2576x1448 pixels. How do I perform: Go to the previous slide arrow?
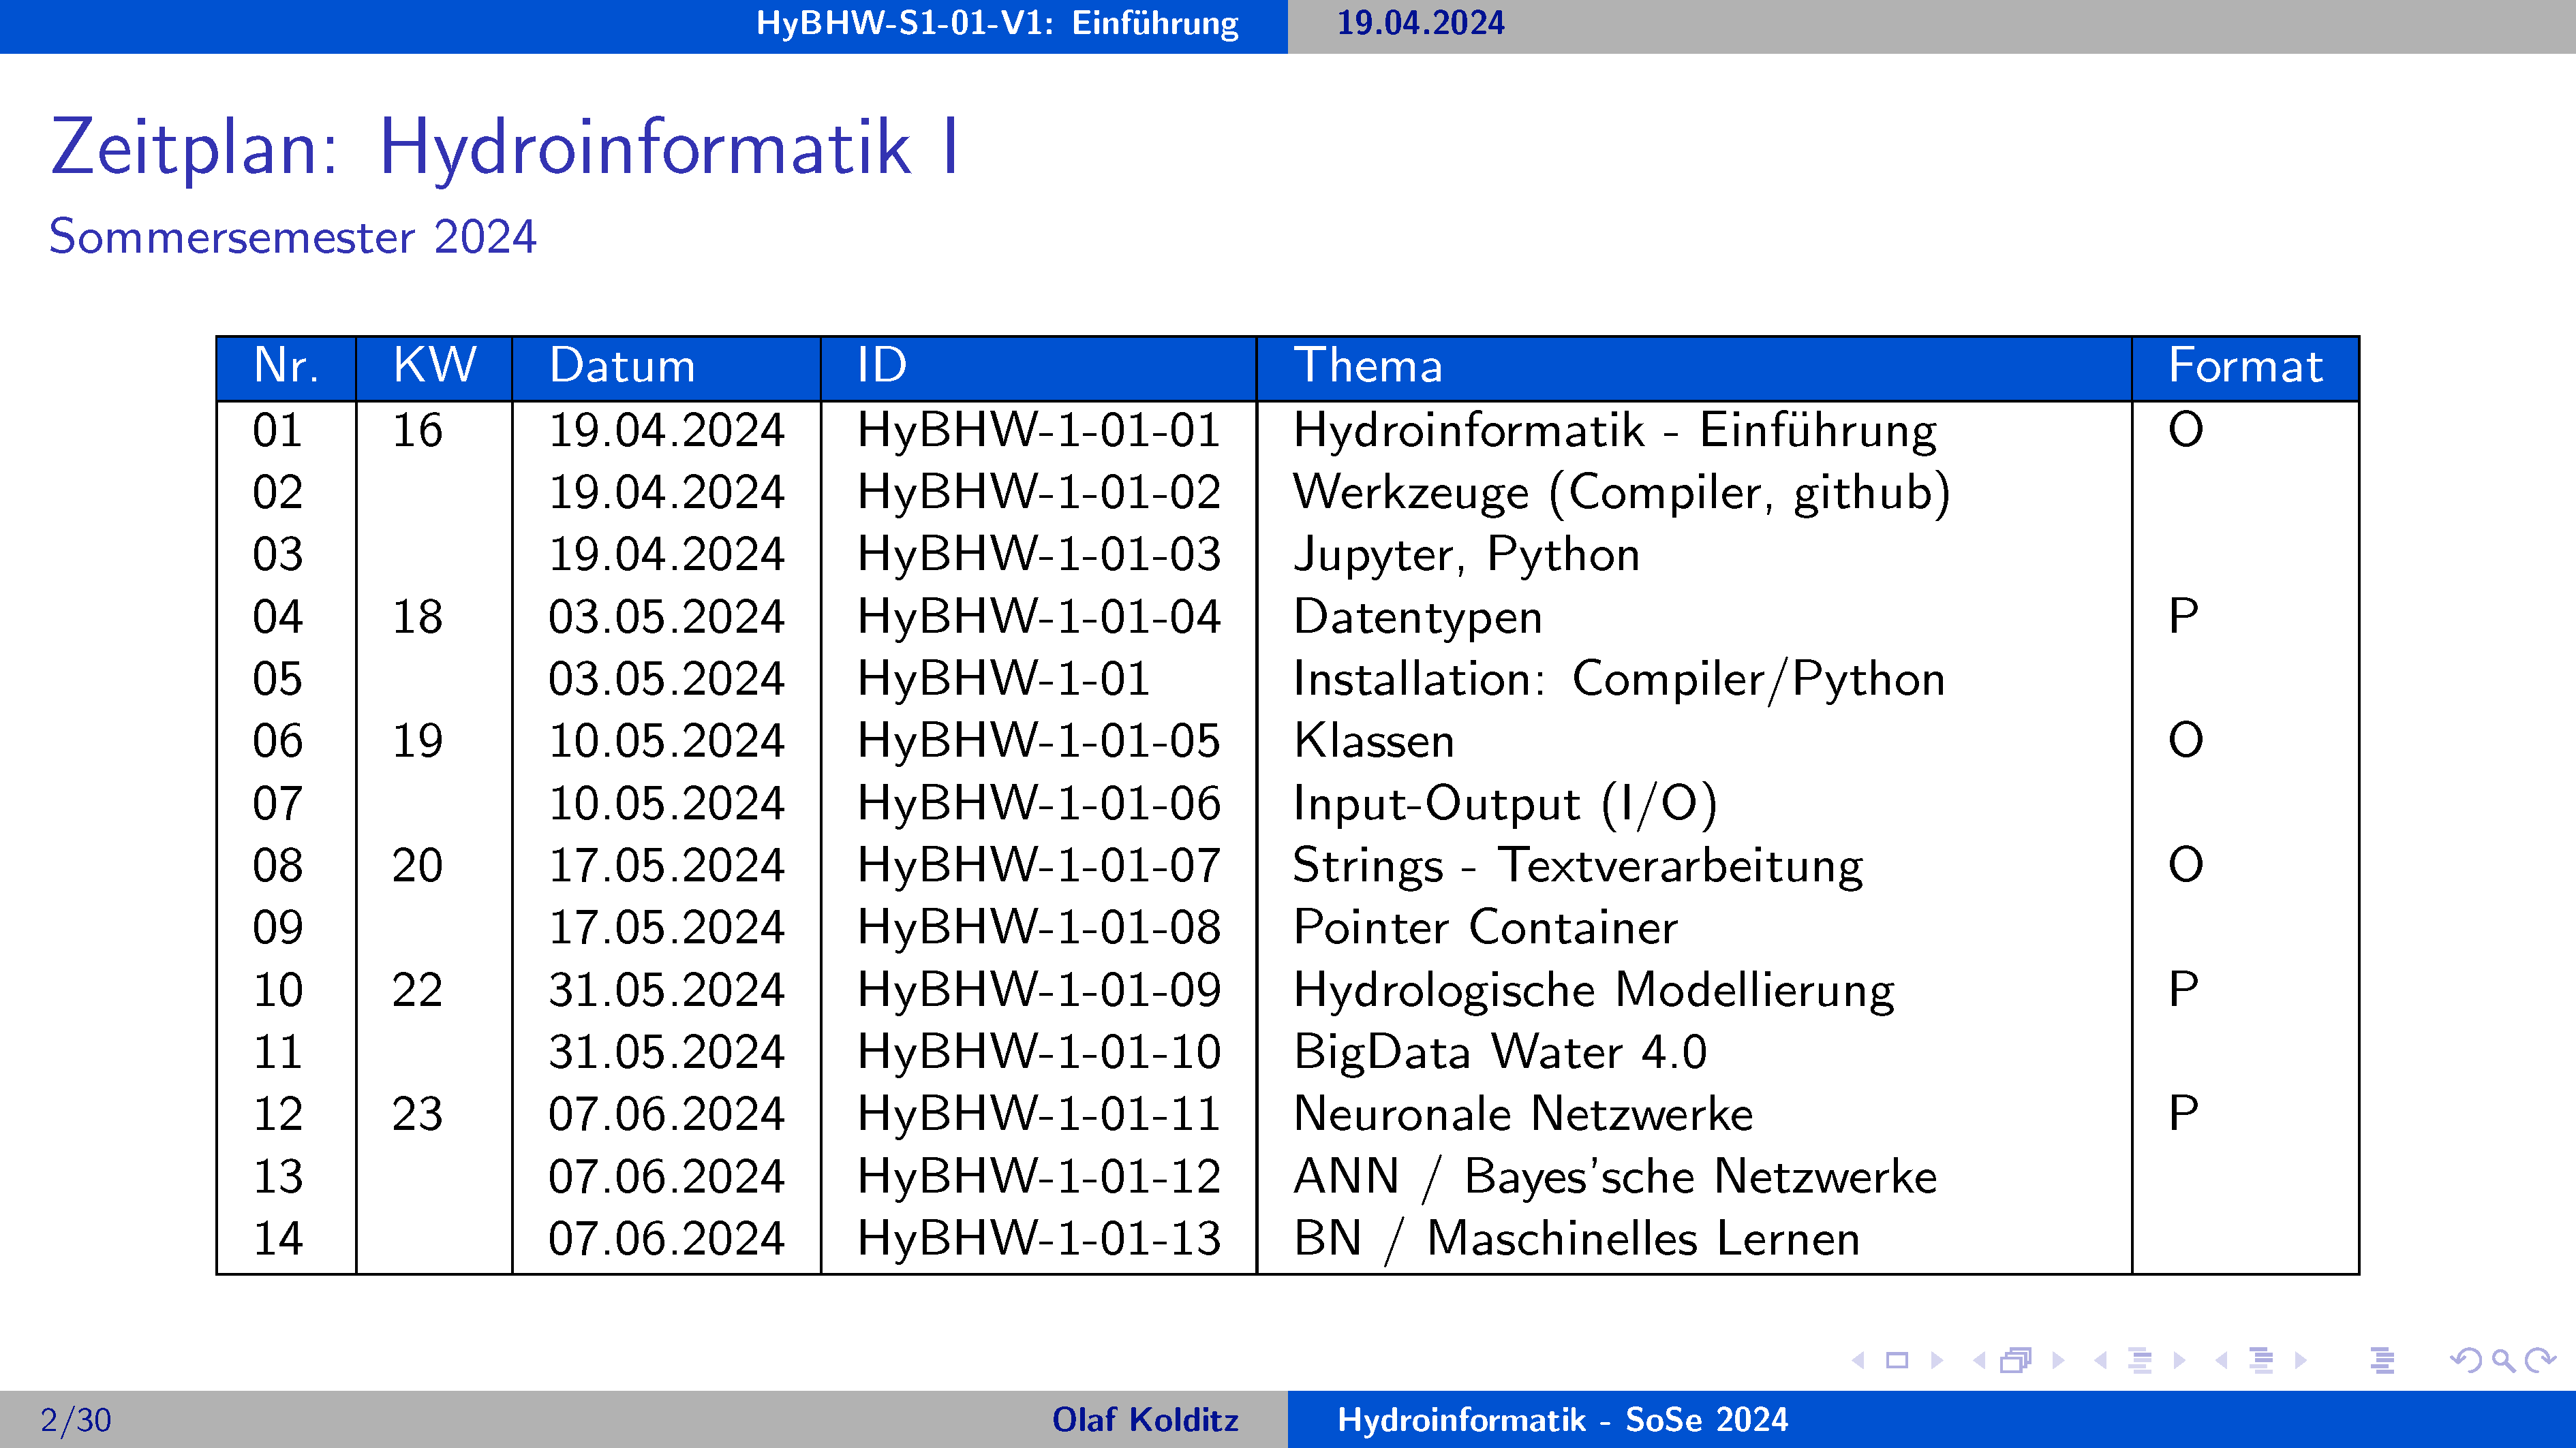(x=1859, y=1360)
